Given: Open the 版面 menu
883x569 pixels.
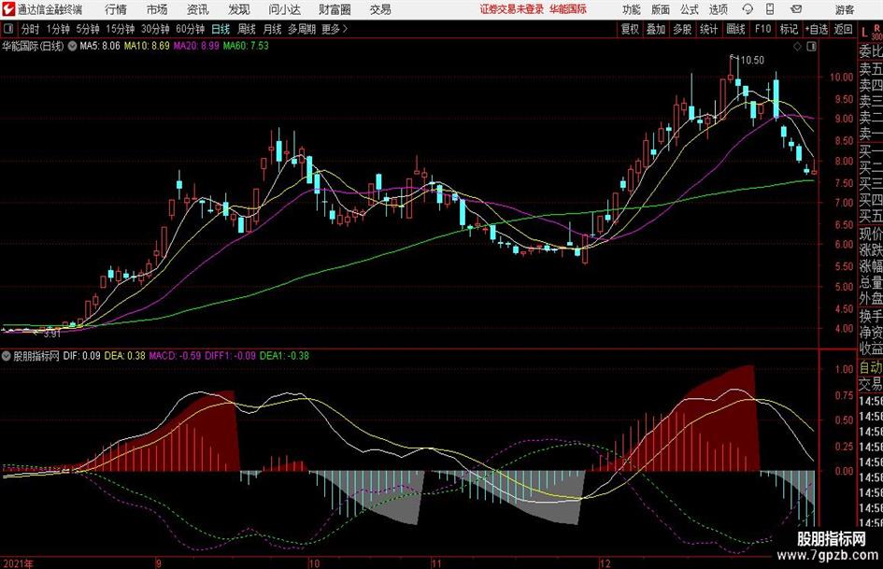Looking at the screenshot, I should (x=660, y=9).
